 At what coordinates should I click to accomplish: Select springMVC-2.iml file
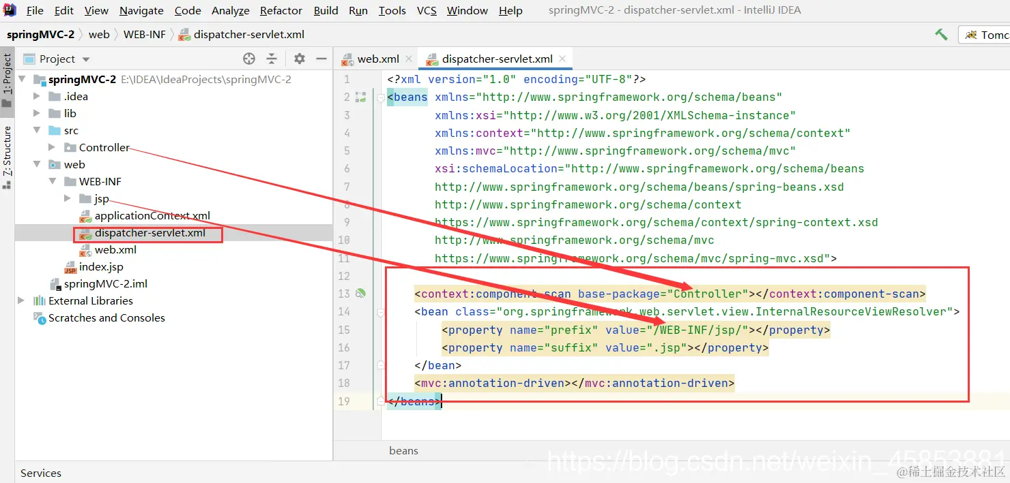106,283
